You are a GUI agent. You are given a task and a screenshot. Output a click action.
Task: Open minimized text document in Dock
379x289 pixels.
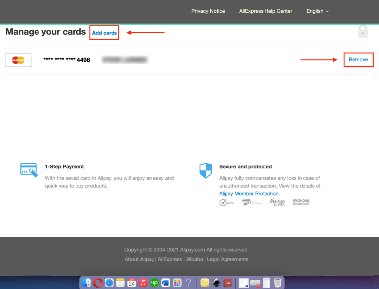pyautogui.click(x=266, y=283)
